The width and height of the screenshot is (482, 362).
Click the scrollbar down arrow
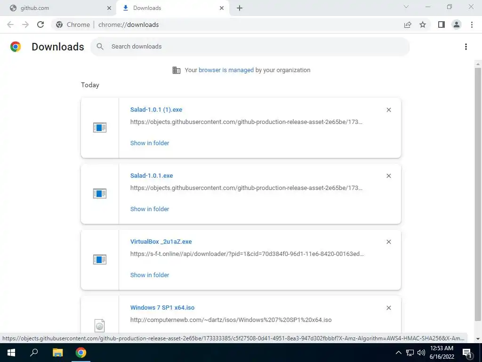[x=478, y=339]
